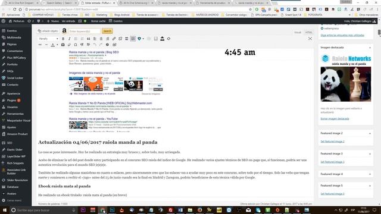Click the Social Locker shield icon in toolbar
Viewport: 381px width, 214px height.
coord(139,39)
